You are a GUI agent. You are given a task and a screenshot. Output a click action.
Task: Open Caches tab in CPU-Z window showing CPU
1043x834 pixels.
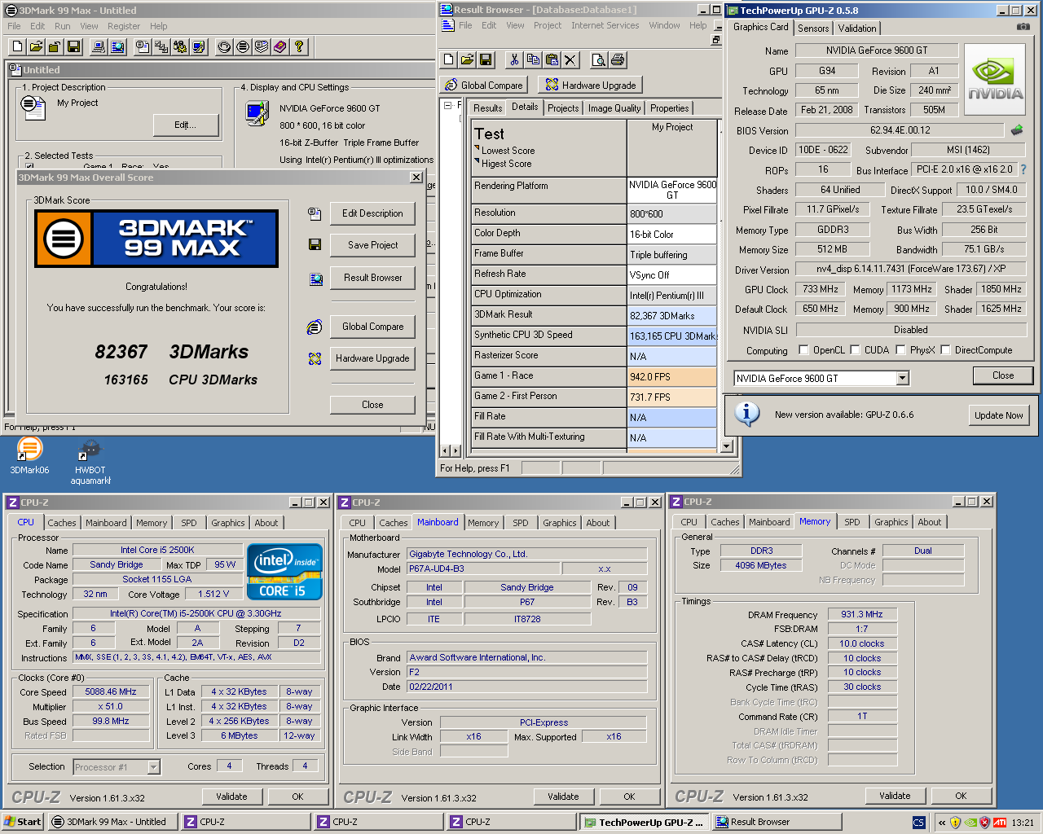62,523
